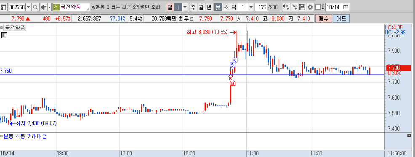Select the 주 (weekly) period button
415x157 pixels.
pyautogui.click(x=193, y=7)
